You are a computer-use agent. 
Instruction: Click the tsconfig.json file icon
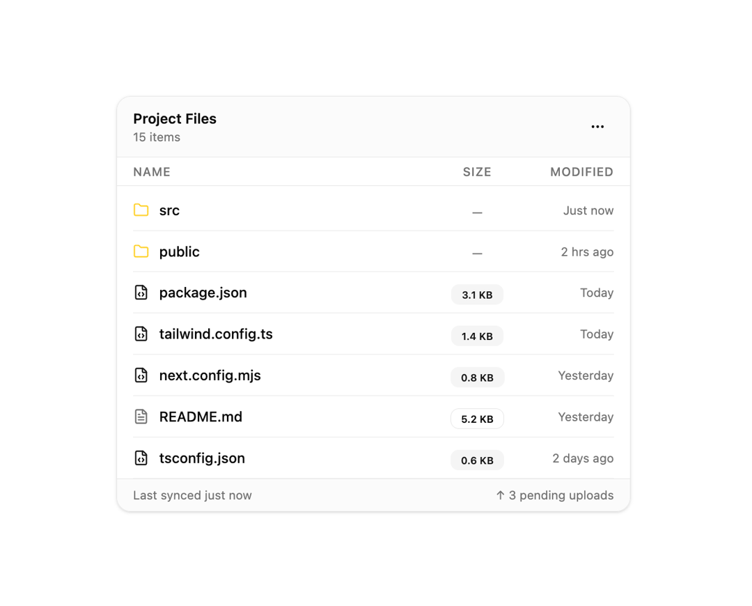pos(141,458)
